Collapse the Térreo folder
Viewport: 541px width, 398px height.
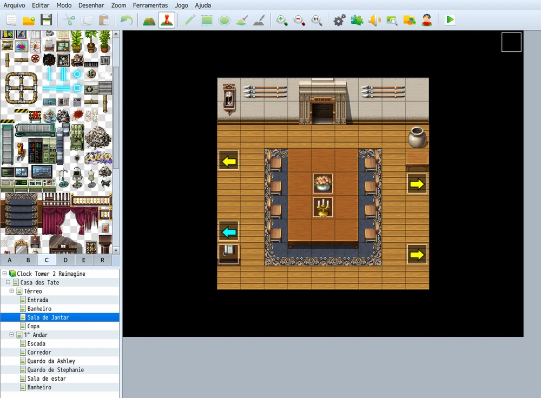[x=12, y=291]
